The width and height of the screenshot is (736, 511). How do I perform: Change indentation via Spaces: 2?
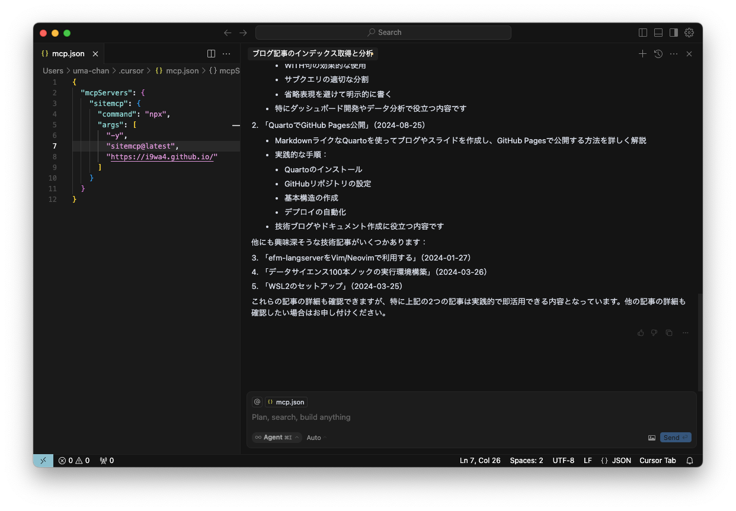[526, 461]
